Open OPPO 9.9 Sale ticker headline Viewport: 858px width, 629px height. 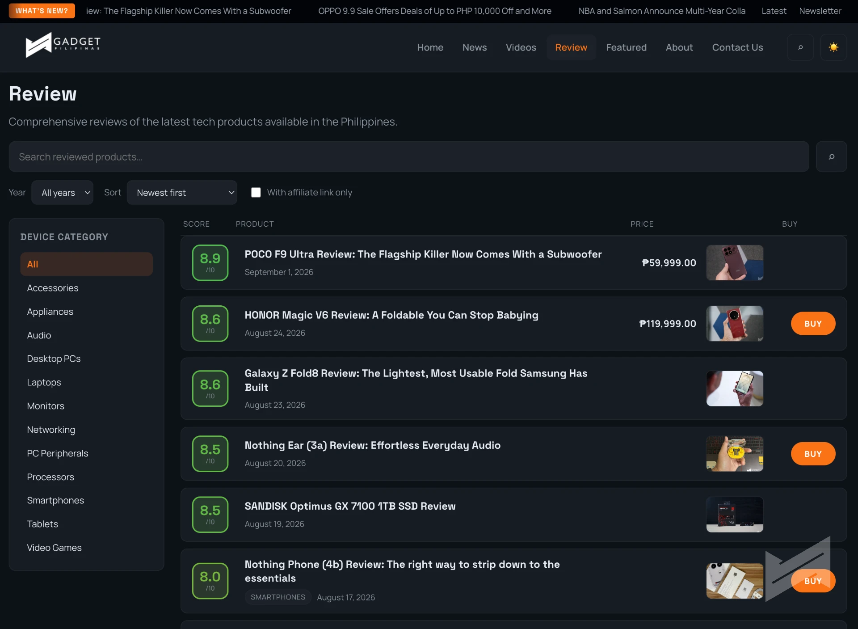pyautogui.click(x=434, y=11)
